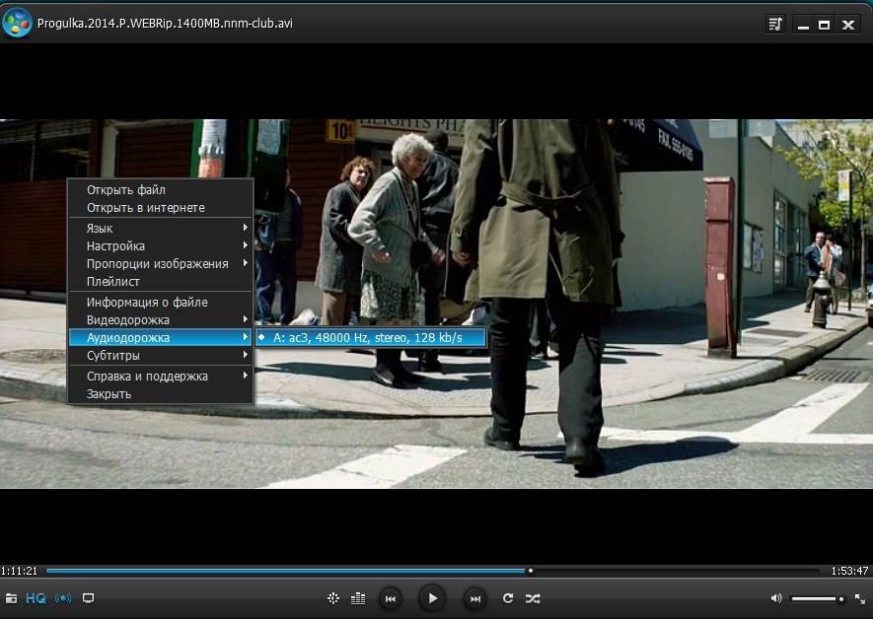Viewport: 873px width, 619px height.
Task: Expand the 'Аудиодорожка' submenu
Action: (161, 337)
